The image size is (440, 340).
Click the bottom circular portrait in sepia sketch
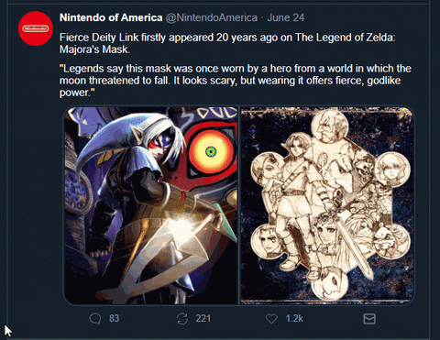329,282
